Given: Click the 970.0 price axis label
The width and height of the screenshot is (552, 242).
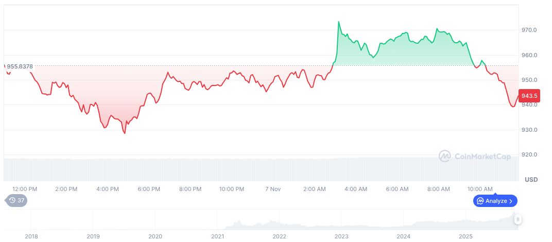Looking at the screenshot, I should click(529, 30).
